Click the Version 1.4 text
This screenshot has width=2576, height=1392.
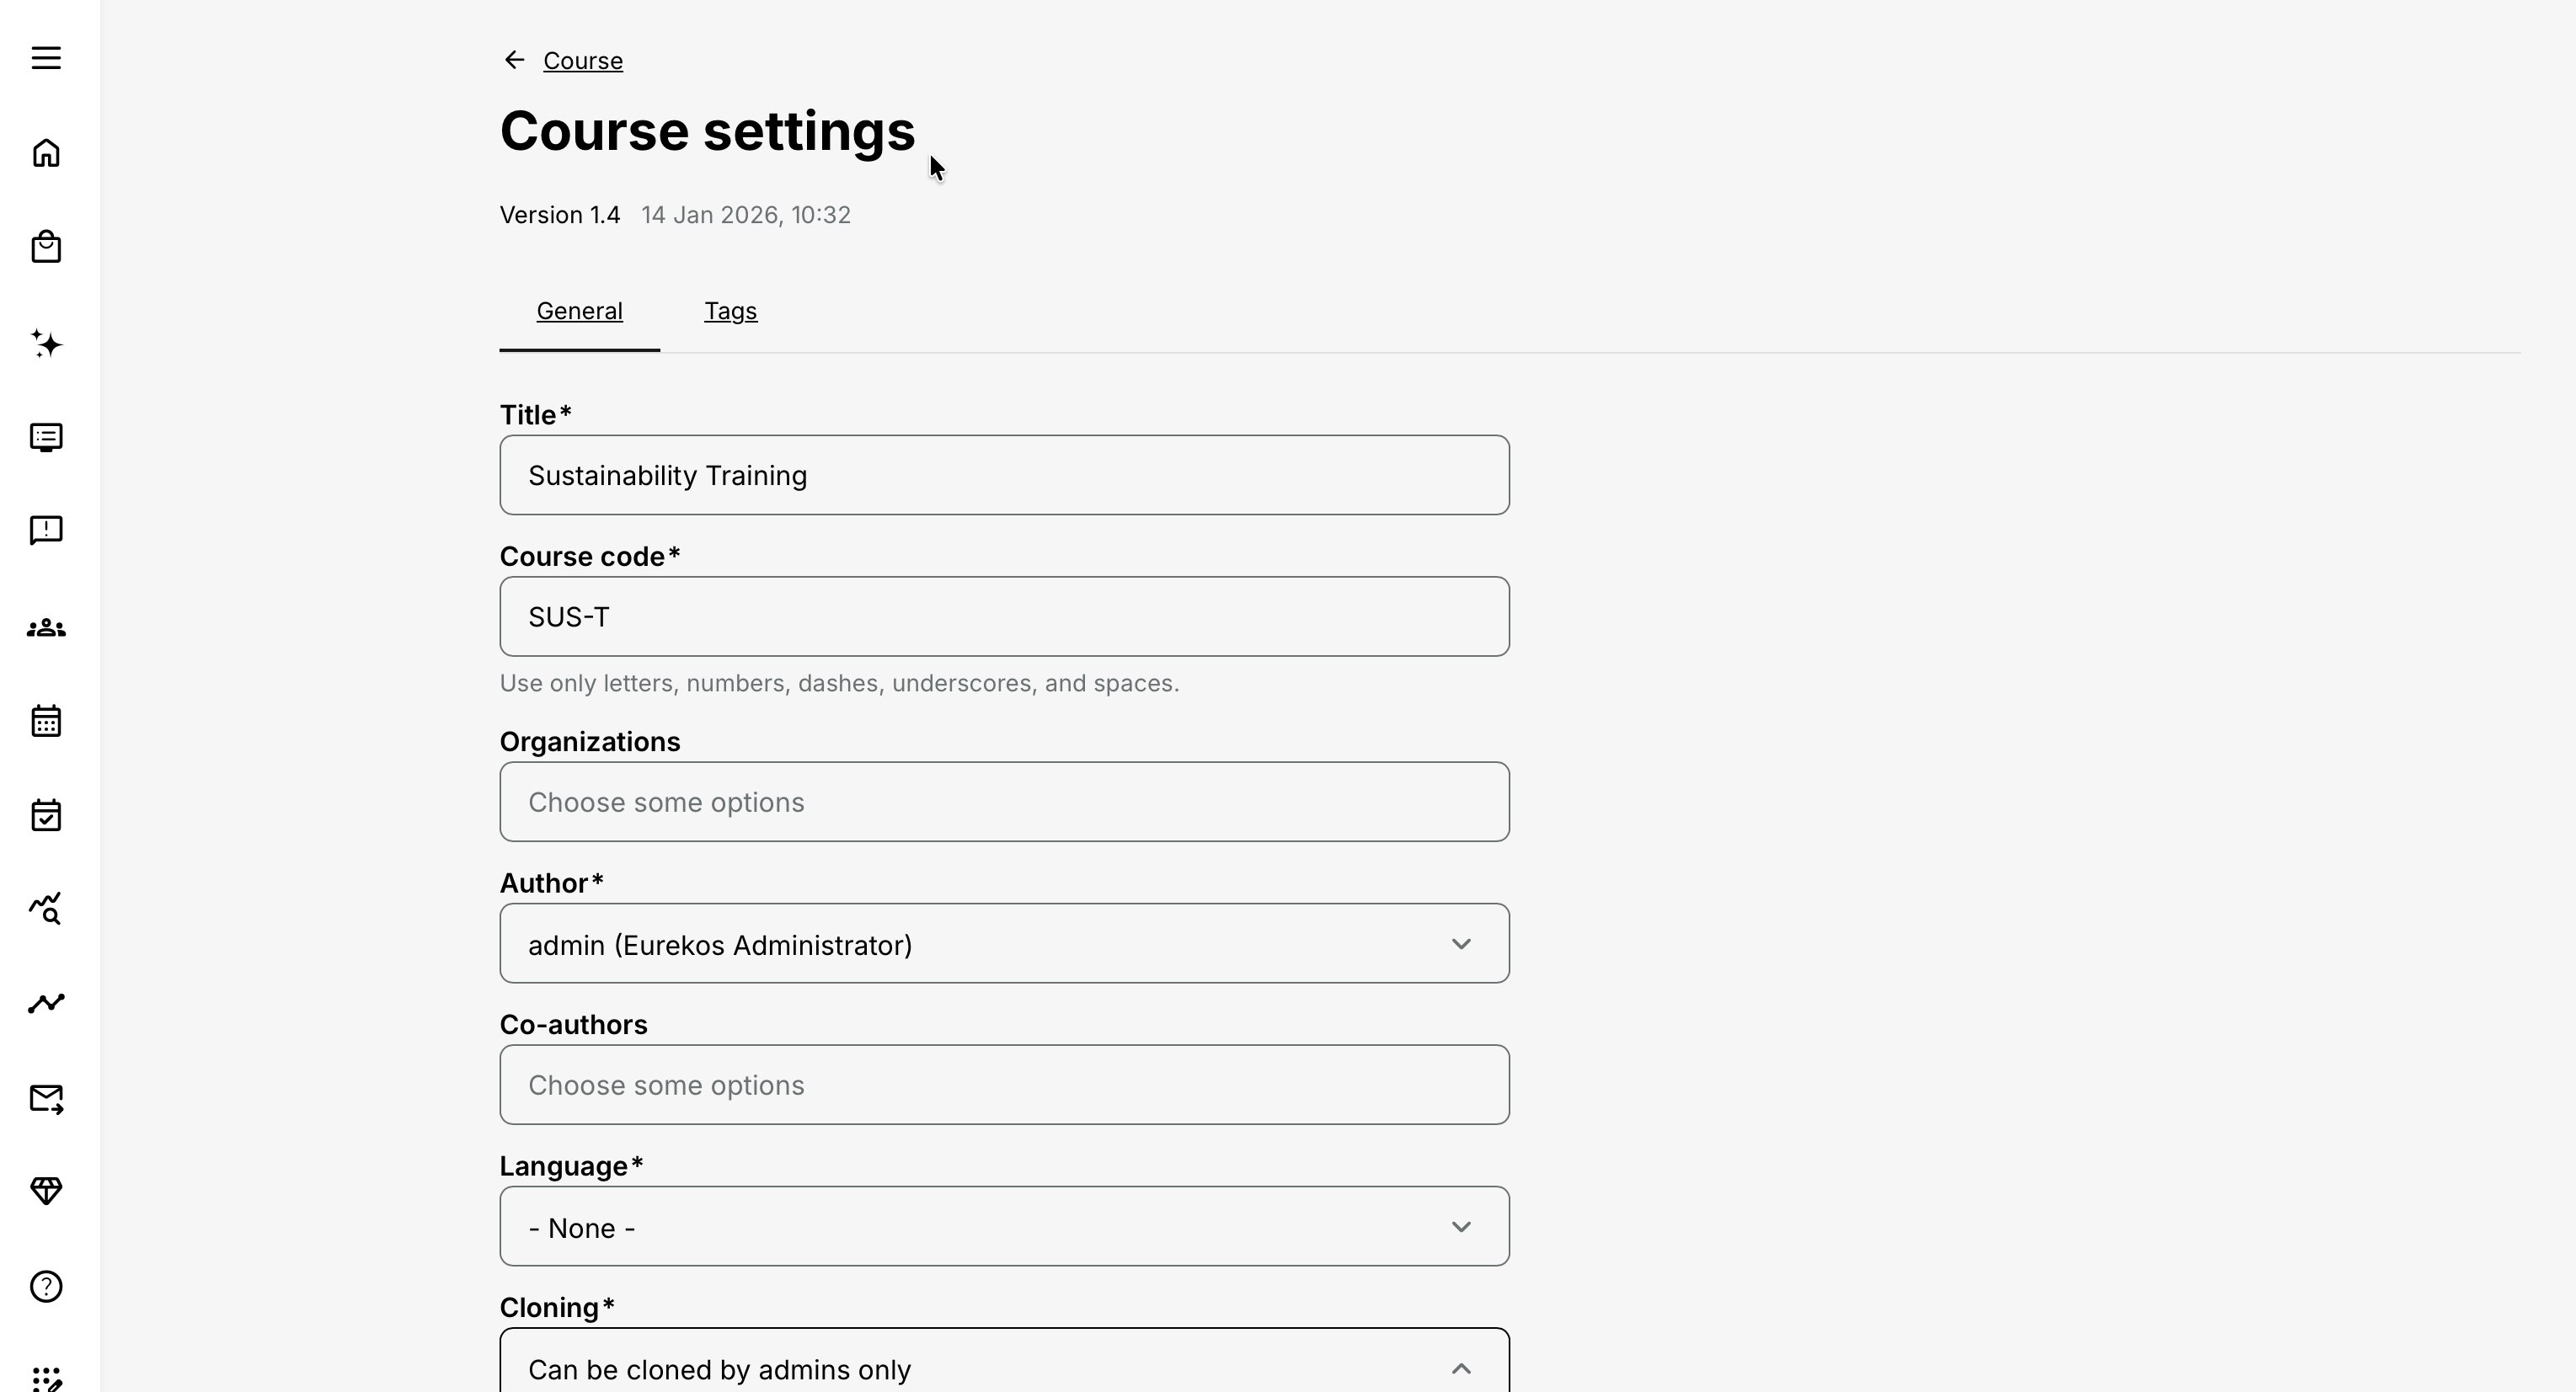click(560, 215)
